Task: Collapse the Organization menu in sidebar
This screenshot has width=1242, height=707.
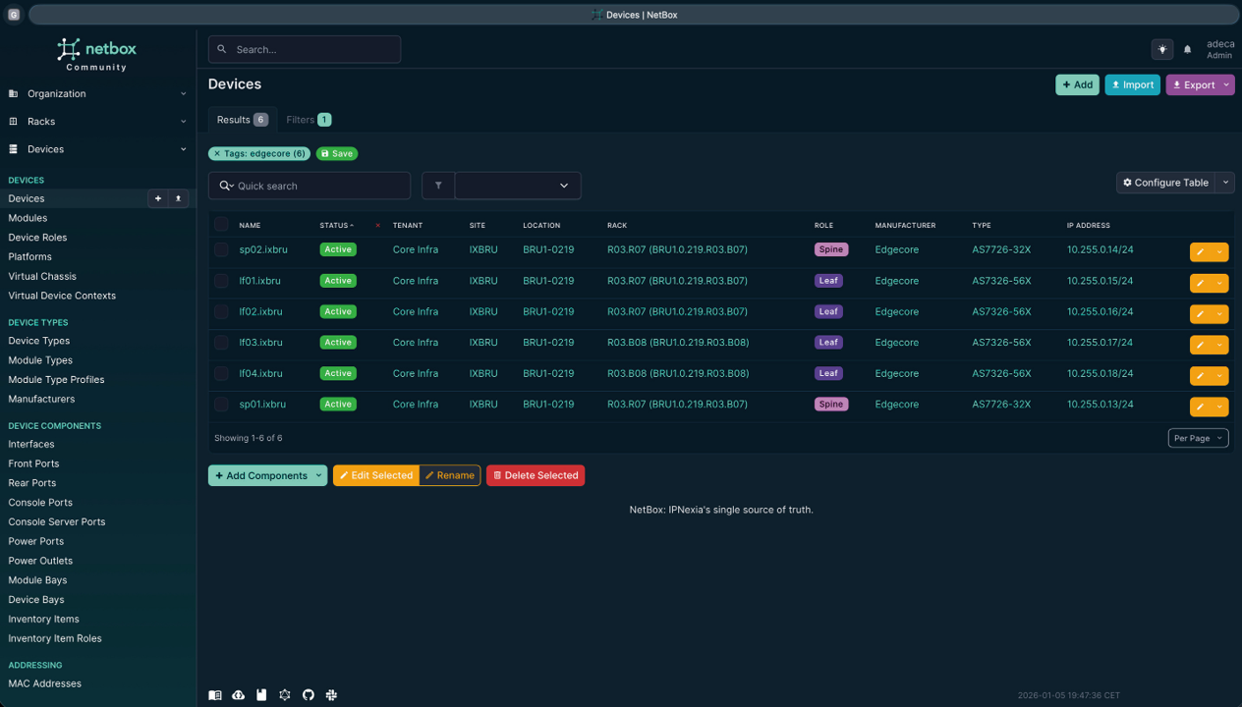Action: pos(96,94)
